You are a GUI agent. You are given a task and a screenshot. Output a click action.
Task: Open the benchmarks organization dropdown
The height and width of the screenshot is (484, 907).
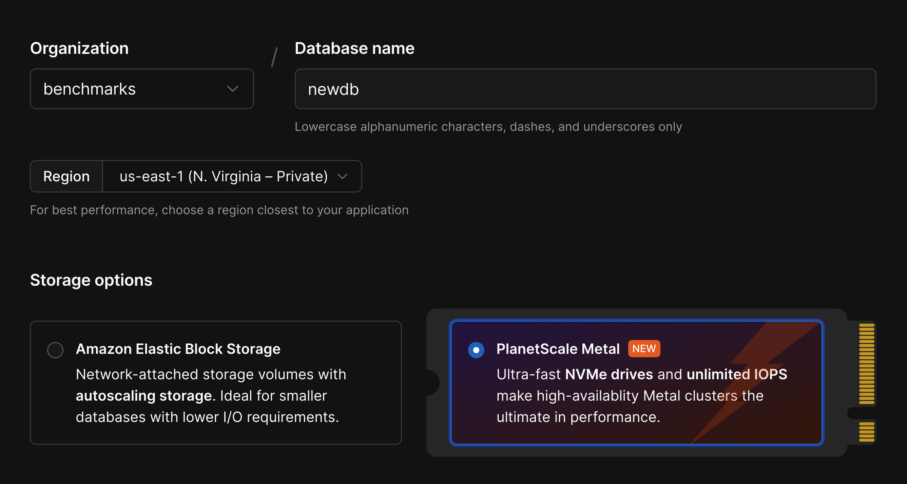(x=141, y=89)
